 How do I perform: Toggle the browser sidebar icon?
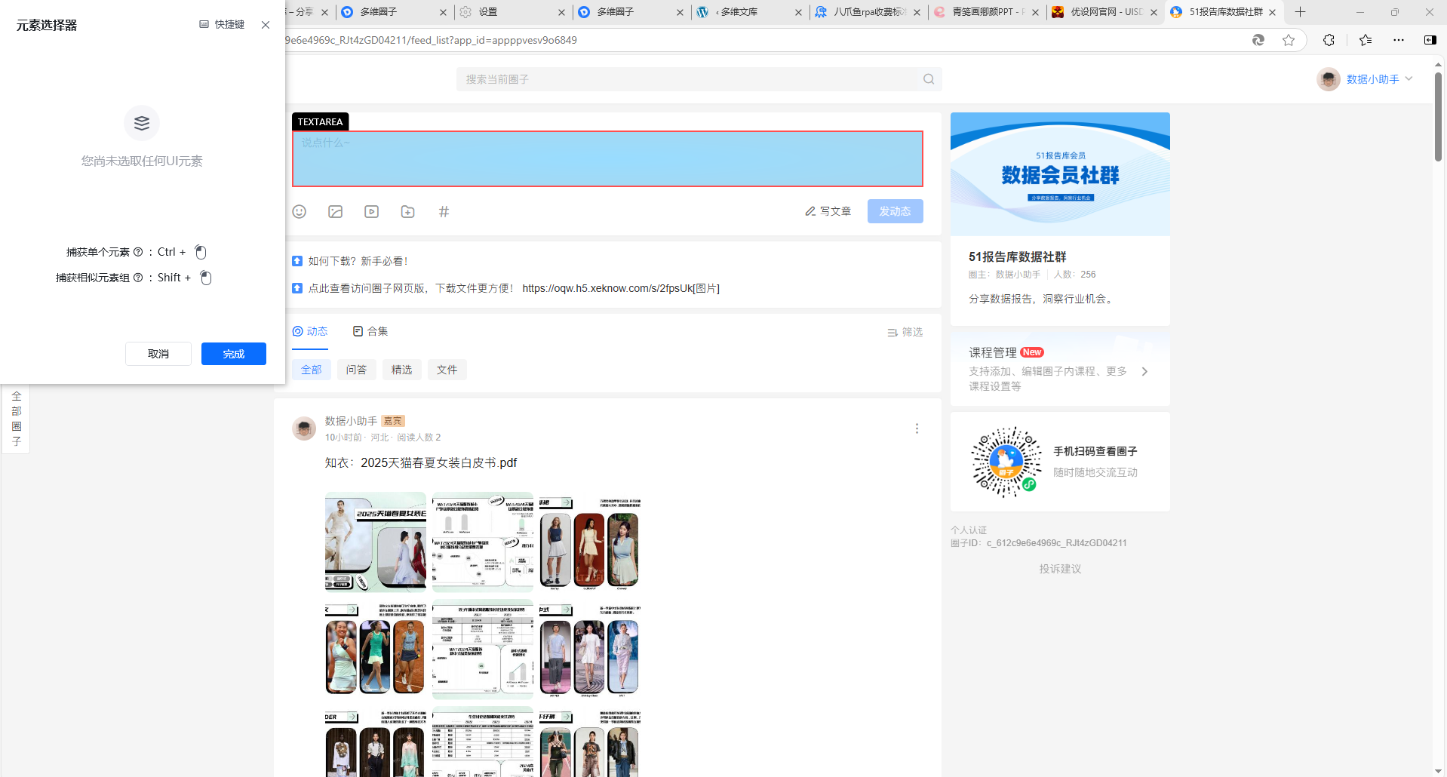click(1430, 40)
